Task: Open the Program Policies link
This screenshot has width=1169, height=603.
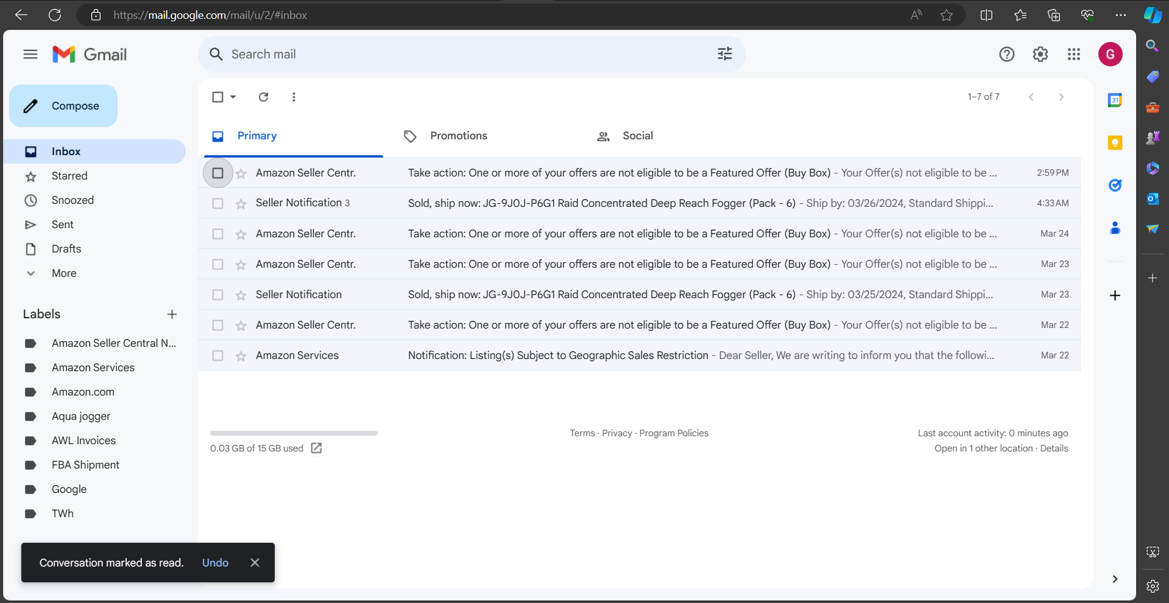Action: (674, 433)
